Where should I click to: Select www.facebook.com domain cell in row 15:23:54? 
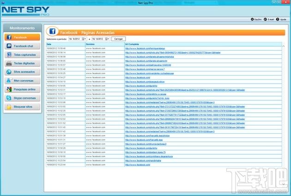coord(105,160)
